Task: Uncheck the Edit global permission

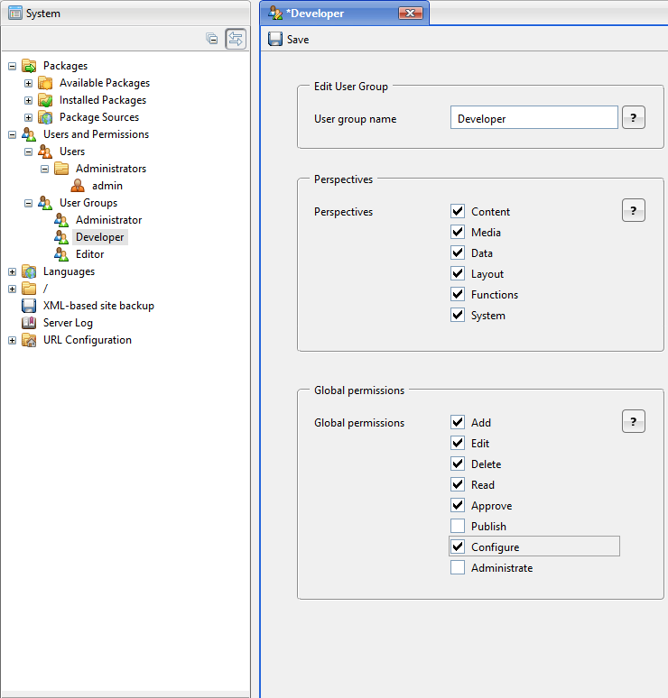Action: tap(458, 443)
